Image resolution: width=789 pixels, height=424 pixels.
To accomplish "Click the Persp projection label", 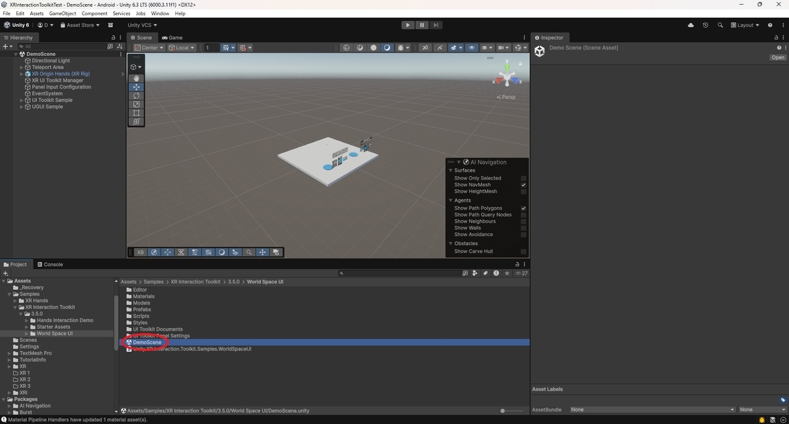I will coord(506,97).
